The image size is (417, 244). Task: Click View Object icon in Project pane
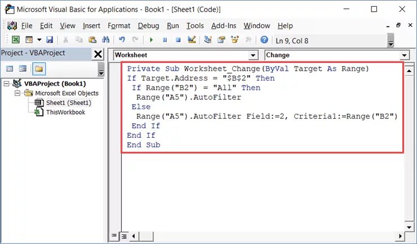(23, 69)
